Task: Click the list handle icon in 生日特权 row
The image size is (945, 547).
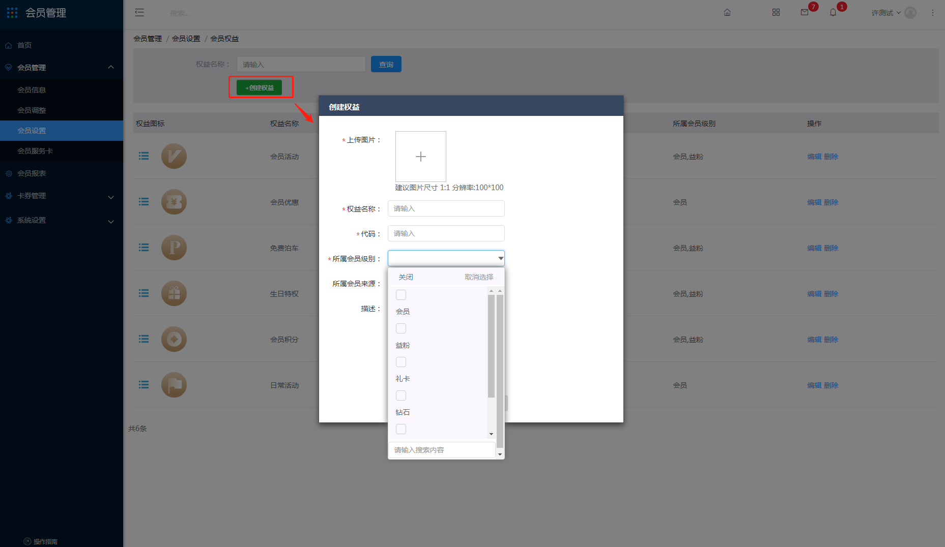Action: point(144,293)
